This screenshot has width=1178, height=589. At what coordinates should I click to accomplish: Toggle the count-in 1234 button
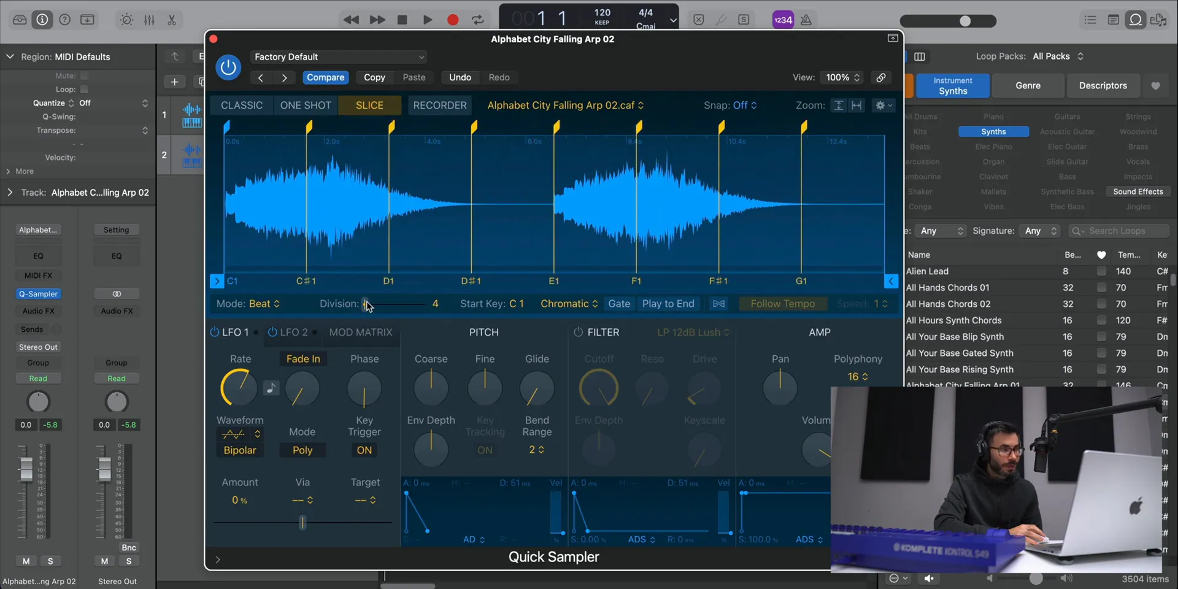tap(783, 20)
